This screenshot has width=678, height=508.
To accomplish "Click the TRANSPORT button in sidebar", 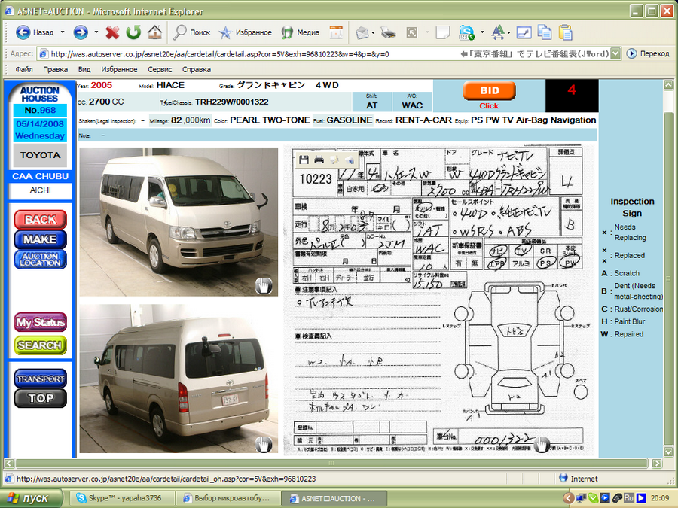I will click(x=40, y=379).
